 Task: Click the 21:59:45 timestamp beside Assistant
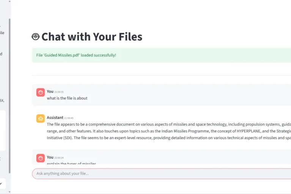tap(69, 118)
